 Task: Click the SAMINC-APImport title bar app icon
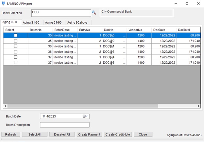pyautogui.click(x=4, y=3)
